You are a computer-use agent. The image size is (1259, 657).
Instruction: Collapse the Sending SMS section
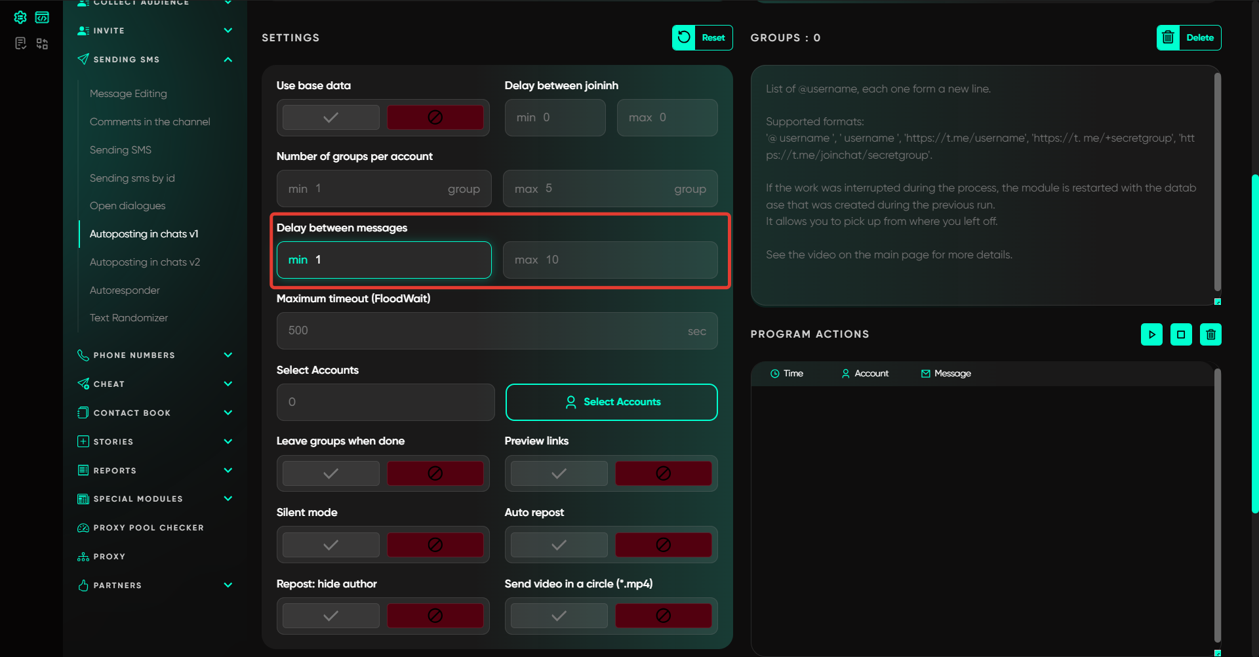pyautogui.click(x=228, y=60)
